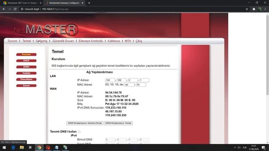269x151 pixels.
Task: Click the LAN IP fourth octet field 1
Action: pyautogui.click(x=144, y=80)
